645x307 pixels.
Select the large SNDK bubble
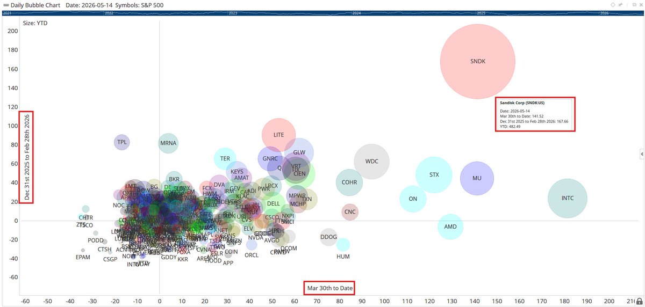(478, 61)
